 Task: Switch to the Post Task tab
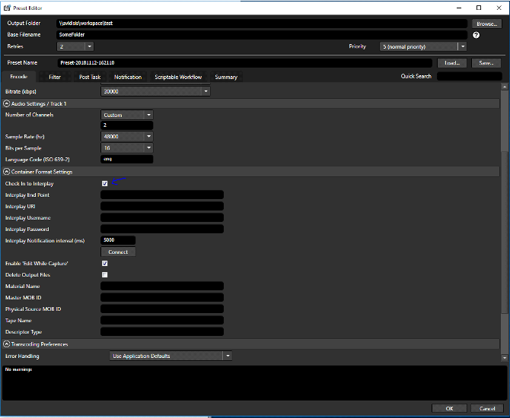[90, 77]
